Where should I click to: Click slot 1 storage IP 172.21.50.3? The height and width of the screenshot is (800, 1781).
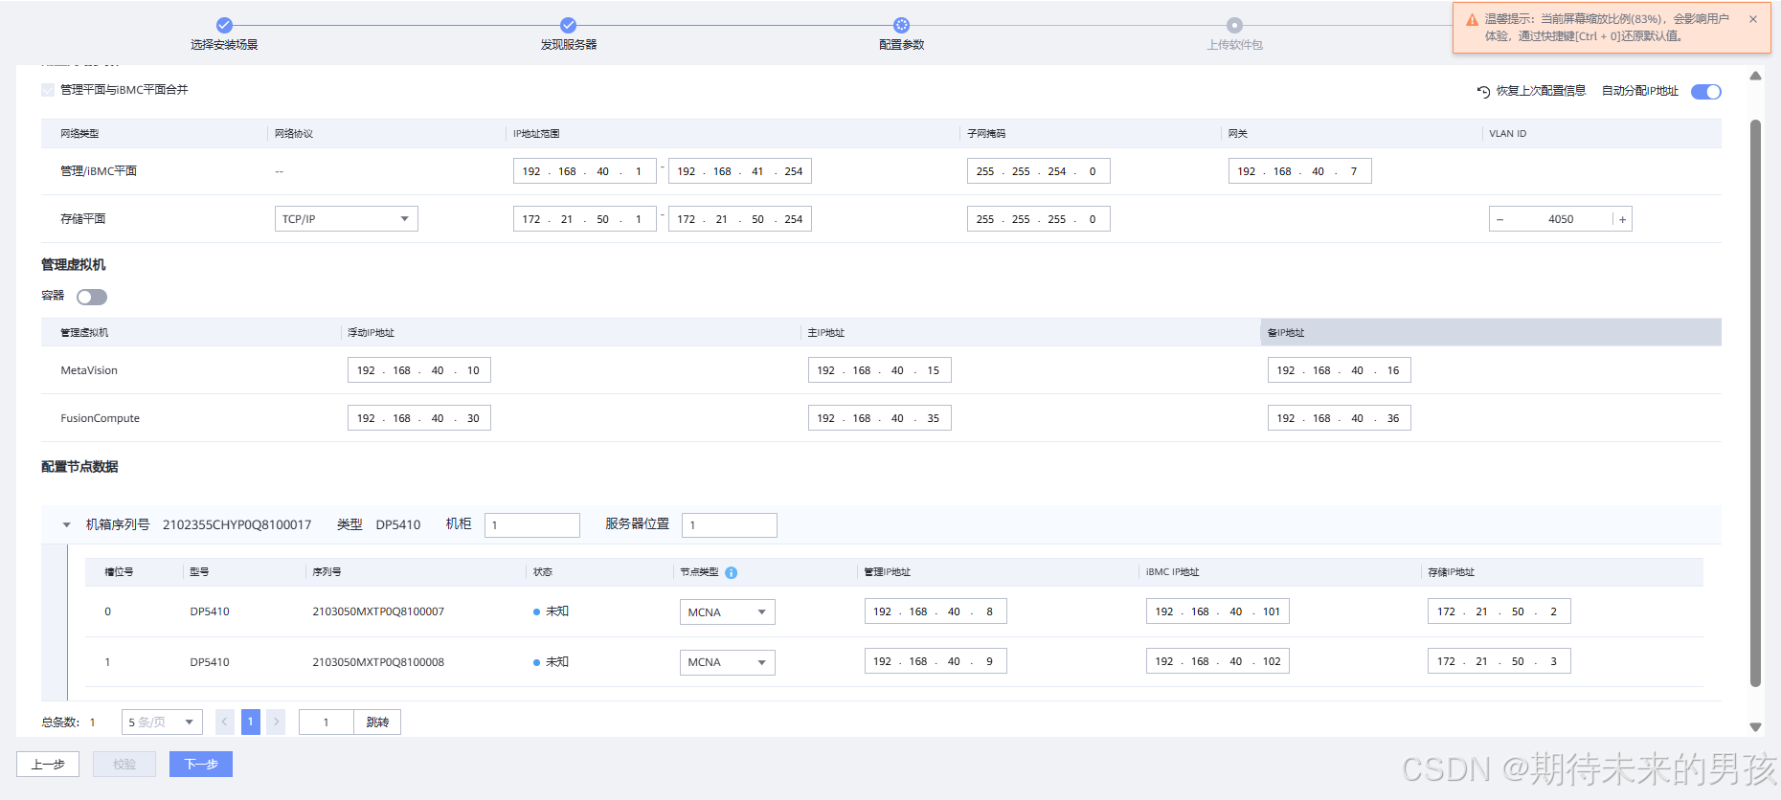pyautogui.click(x=1499, y=661)
